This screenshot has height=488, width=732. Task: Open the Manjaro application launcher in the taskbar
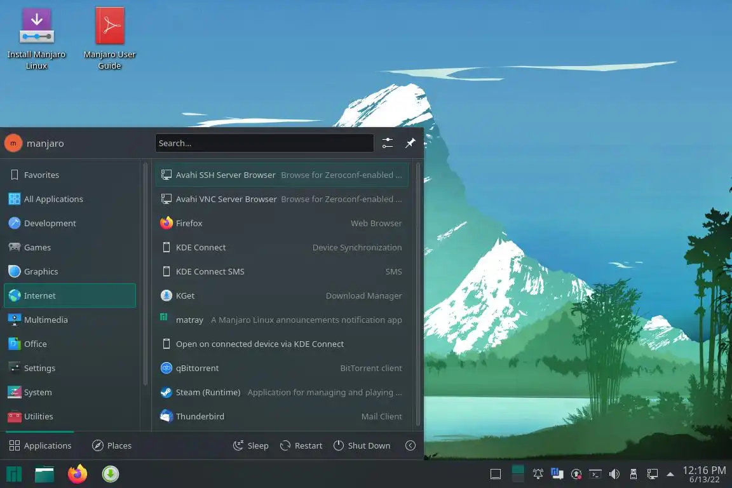(14, 474)
